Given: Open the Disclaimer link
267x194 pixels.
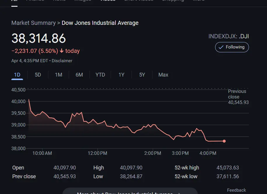Looking at the screenshot, I should (62, 61).
